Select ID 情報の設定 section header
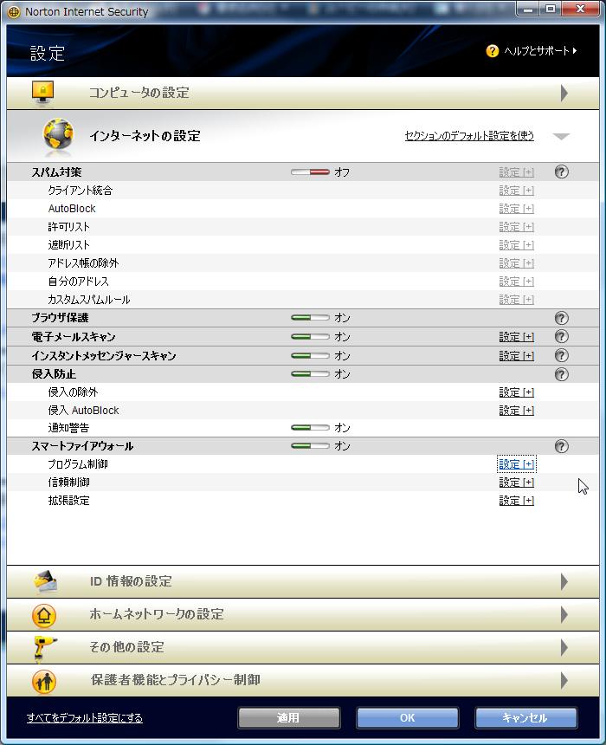Image resolution: width=606 pixels, height=745 pixels. [303, 581]
